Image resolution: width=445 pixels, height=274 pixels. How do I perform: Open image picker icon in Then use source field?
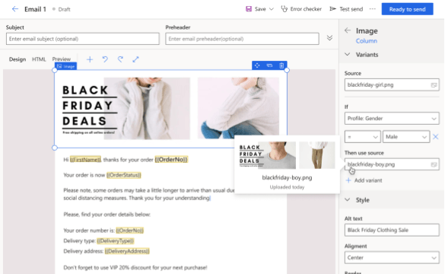coord(434,164)
